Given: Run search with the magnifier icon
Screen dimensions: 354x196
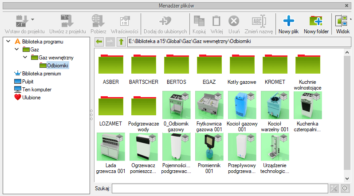Looking at the screenshot, I should click(x=345, y=188).
